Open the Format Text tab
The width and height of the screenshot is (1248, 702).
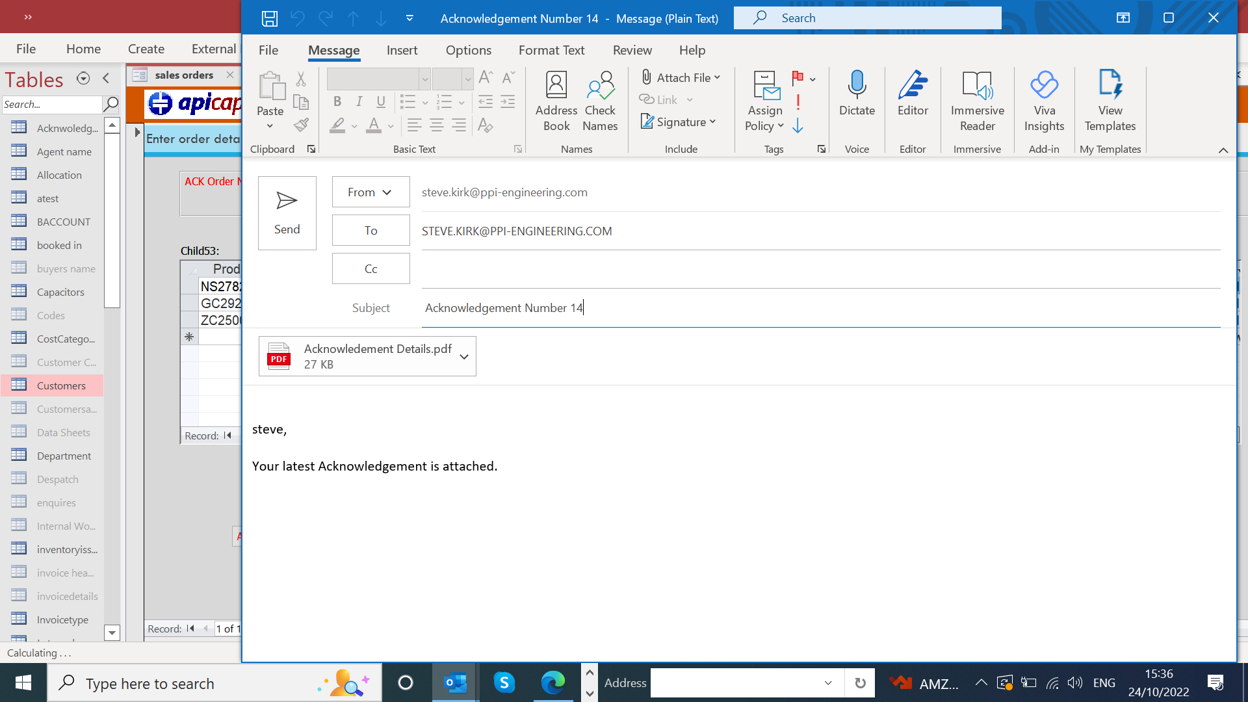551,50
